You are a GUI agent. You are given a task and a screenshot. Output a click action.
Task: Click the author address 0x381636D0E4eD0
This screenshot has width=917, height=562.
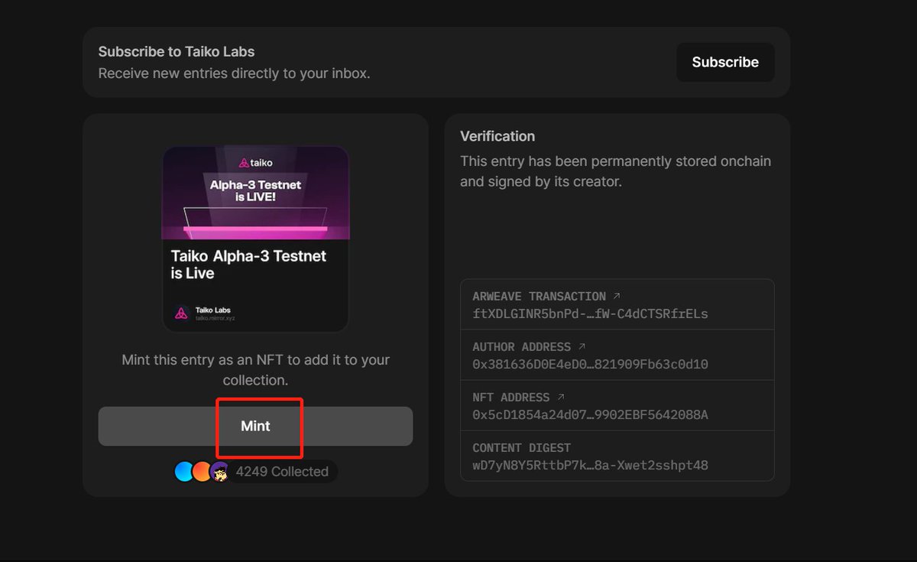coord(590,364)
